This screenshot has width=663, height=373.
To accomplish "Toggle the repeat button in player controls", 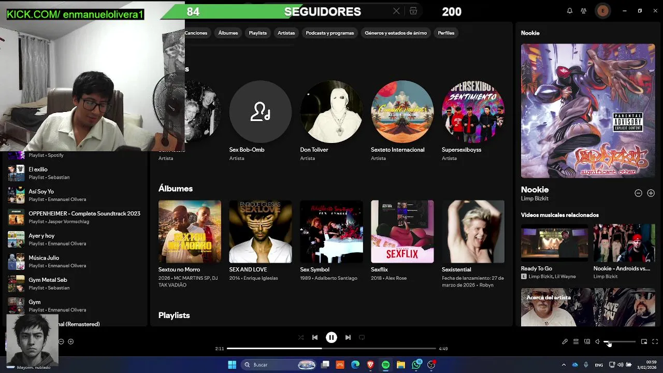I will [362, 337].
